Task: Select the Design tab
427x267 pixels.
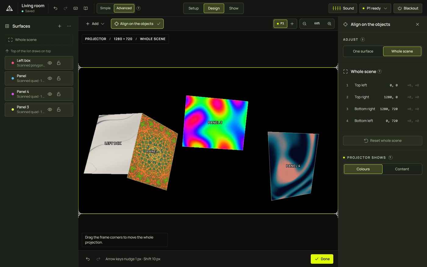Action: 214,8
